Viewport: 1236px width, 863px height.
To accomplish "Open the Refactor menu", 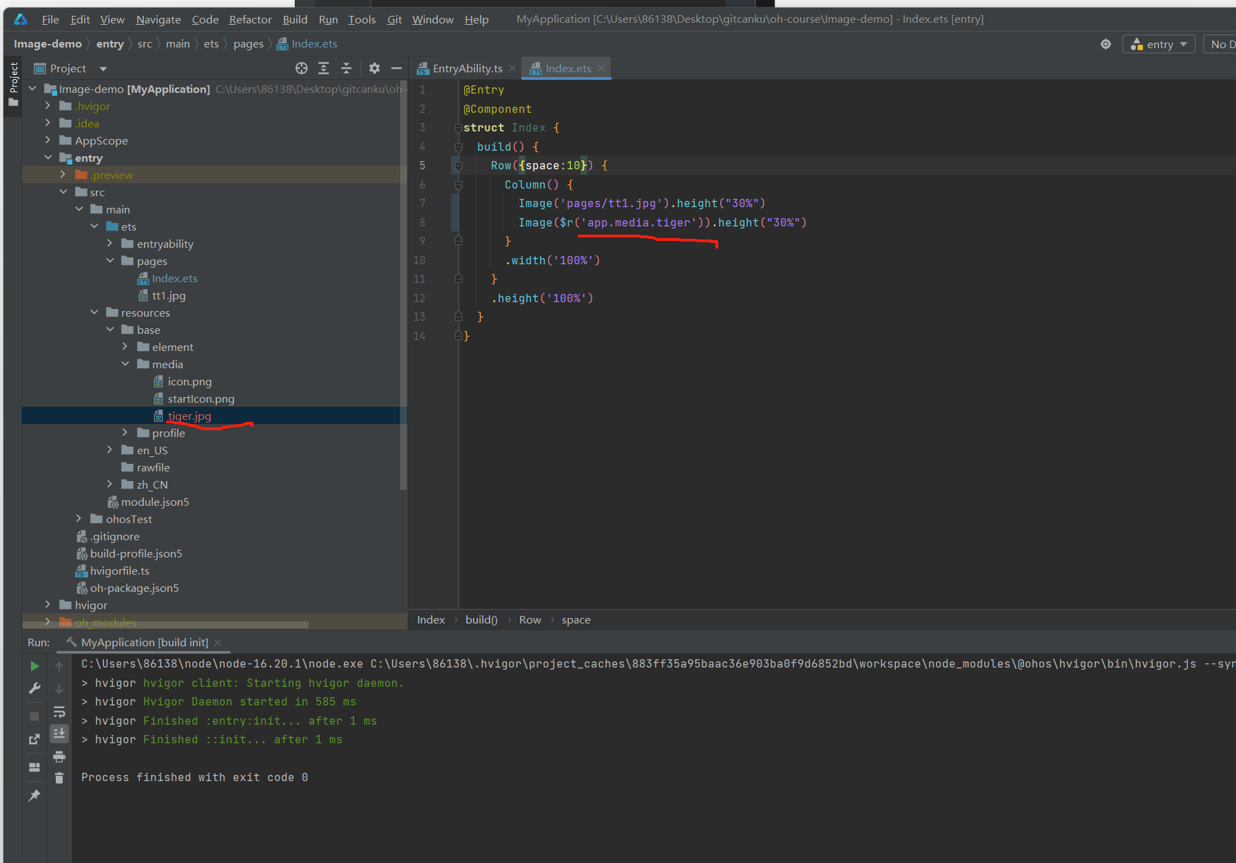I will click(250, 19).
